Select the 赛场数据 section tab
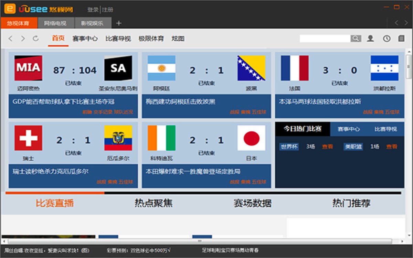413x258 pixels. [253, 203]
